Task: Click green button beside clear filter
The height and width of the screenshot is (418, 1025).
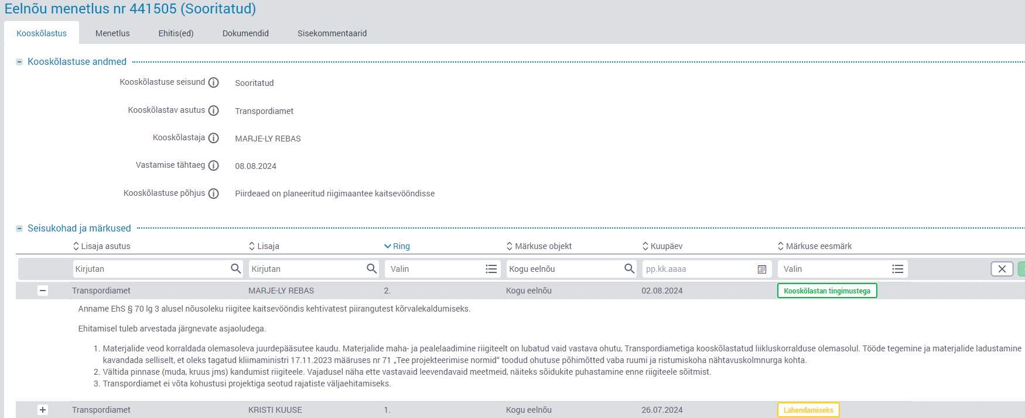Action: 1021,269
